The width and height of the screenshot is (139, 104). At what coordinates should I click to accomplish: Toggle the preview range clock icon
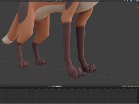129,86
